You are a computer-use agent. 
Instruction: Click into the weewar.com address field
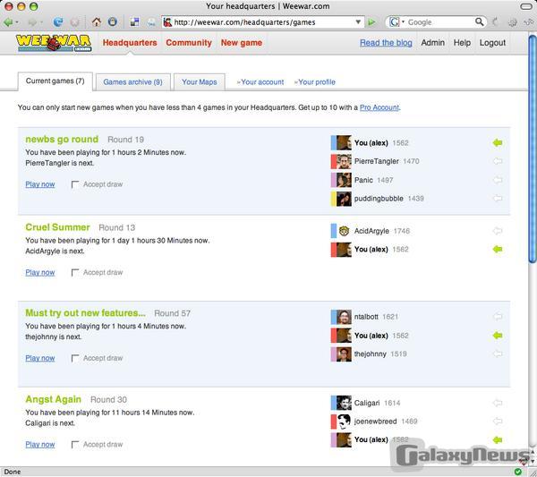click(260, 21)
